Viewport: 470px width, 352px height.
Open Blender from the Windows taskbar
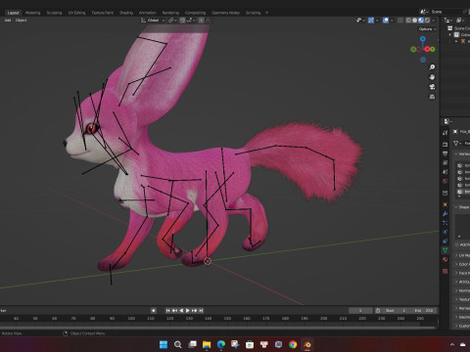click(x=307, y=344)
